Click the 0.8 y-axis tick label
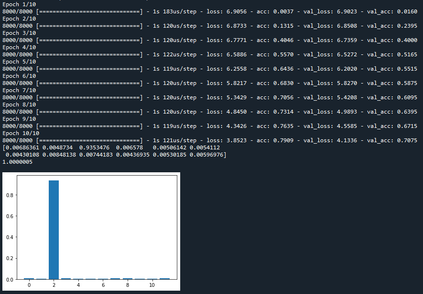The width and height of the screenshot is (423, 294). coord(10,195)
